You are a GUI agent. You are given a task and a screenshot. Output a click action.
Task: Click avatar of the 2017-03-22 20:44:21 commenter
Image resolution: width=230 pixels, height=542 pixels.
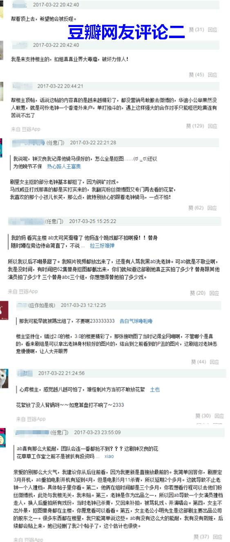(2, 90)
